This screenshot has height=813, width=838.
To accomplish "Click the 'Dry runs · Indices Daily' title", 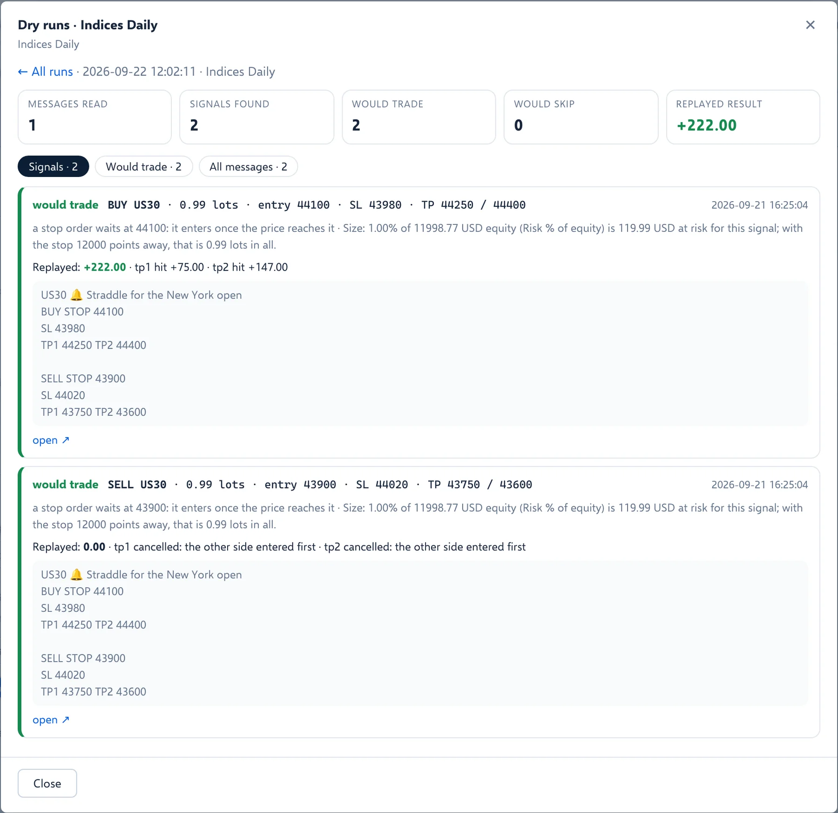I will pyautogui.click(x=88, y=25).
